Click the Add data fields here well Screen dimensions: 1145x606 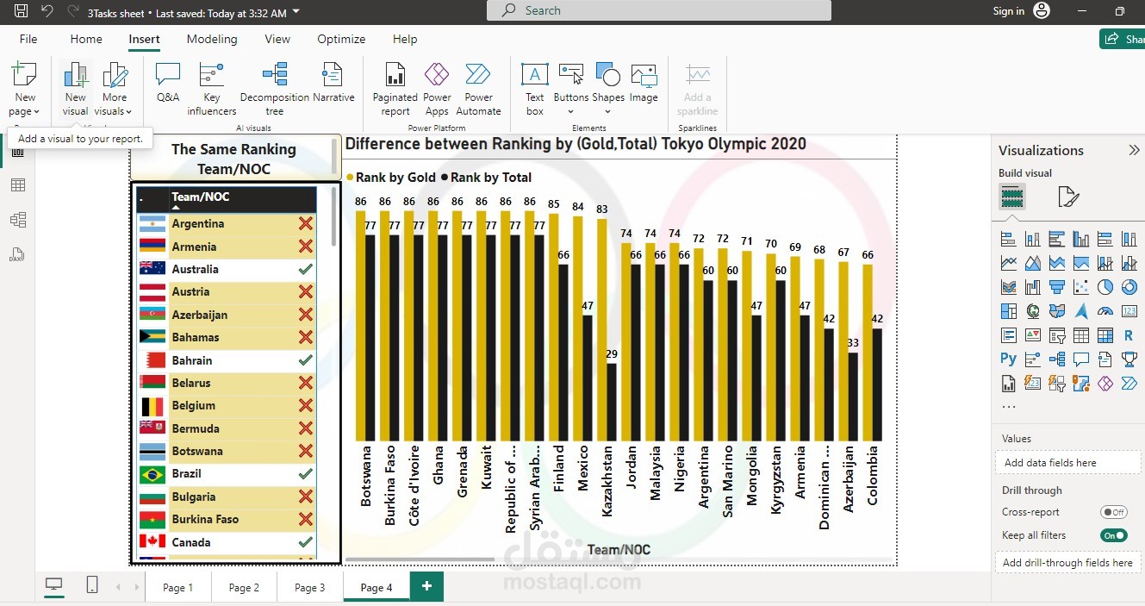[x=1068, y=463]
